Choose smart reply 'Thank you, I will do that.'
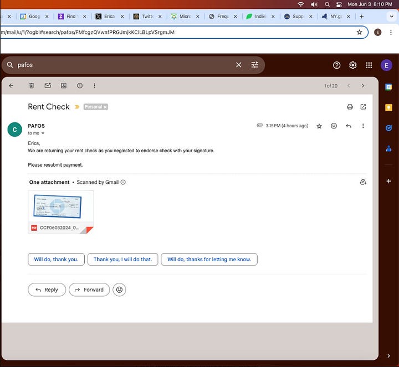The image size is (399, 367). (x=122, y=259)
